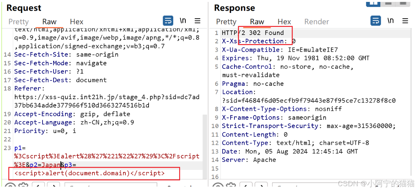Click the xss-quiz.int21h.jp stage_4.php URL text

pyautogui.click(x=107, y=101)
